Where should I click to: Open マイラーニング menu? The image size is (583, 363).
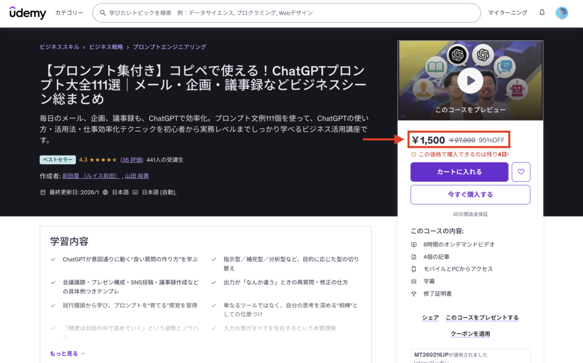(x=508, y=13)
